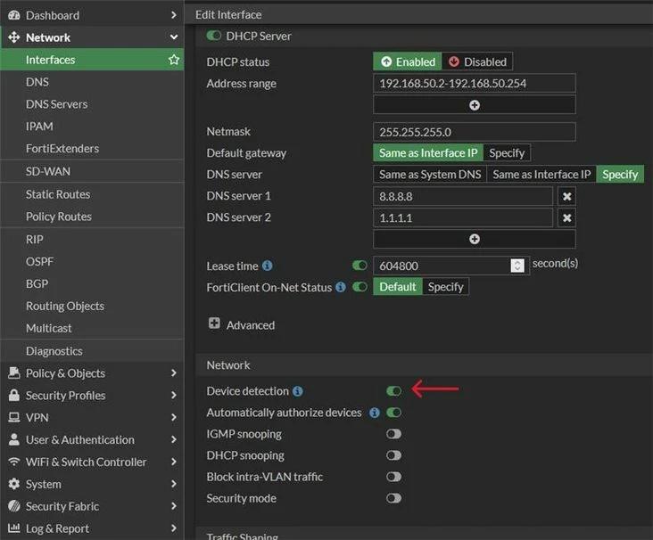653x540 pixels.
Task: Enable Block intra-VLAN traffic
Action: [x=393, y=477]
